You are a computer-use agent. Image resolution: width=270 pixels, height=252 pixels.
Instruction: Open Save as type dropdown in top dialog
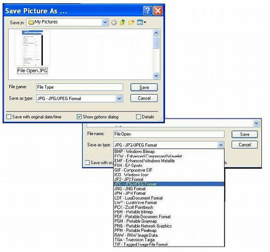click(x=119, y=98)
